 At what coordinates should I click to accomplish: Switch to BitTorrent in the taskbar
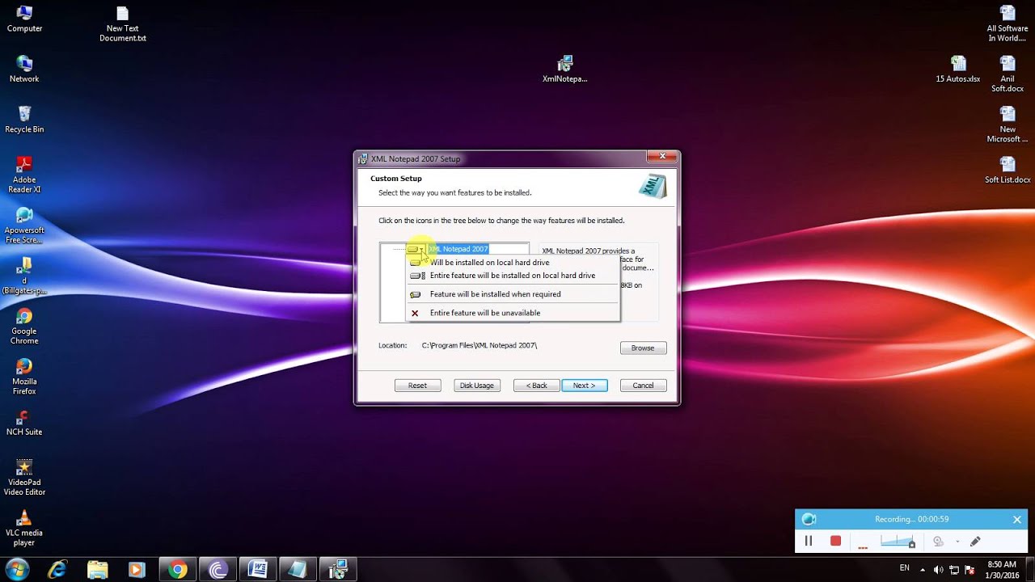click(218, 569)
